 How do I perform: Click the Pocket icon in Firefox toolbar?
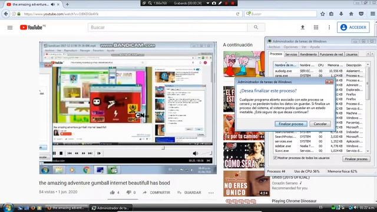(x=361, y=14)
